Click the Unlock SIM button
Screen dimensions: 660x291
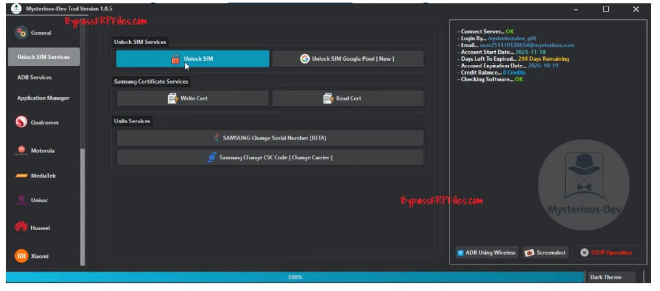coord(192,59)
